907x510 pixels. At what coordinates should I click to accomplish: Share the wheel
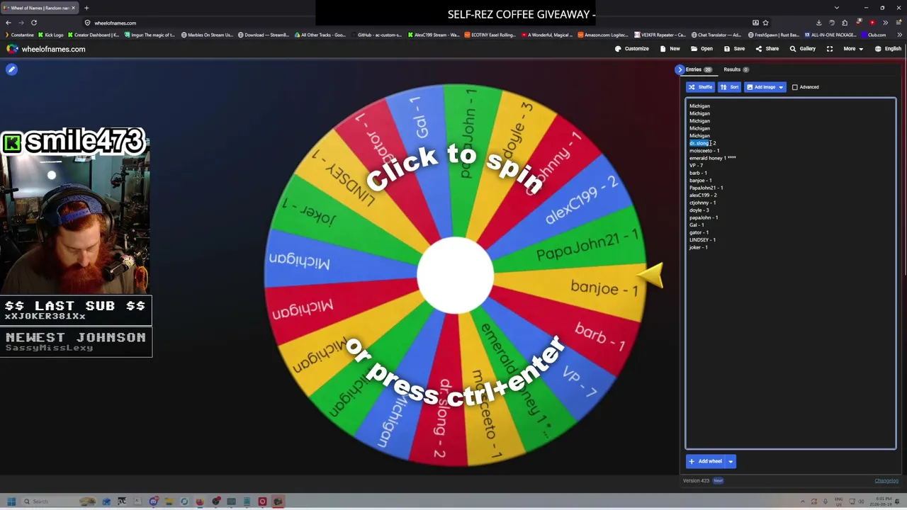coord(767,49)
